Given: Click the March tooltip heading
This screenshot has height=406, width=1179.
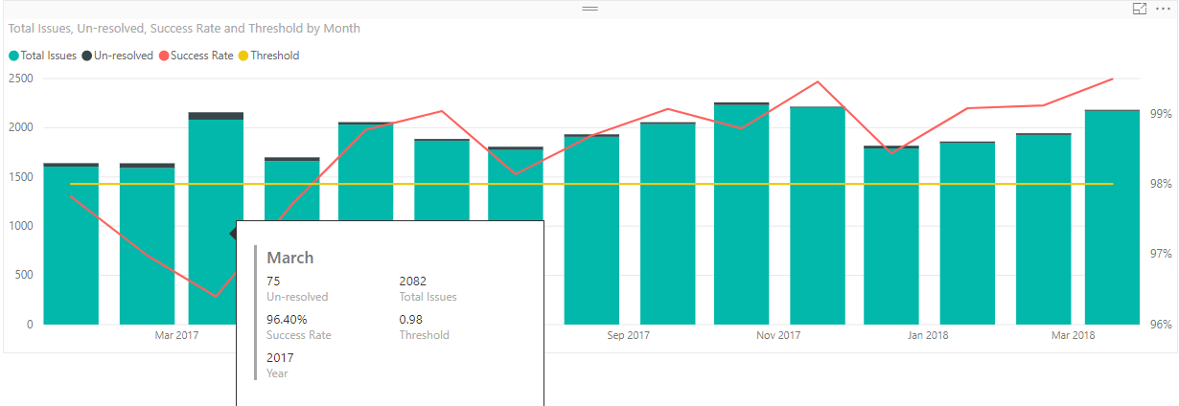Looking at the screenshot, I should (x=290, y=258).
